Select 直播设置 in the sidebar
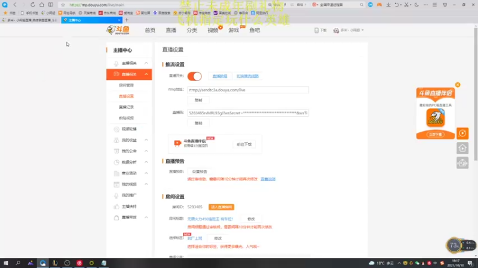Viewport: 478px width, 268px height. click(126, 96)
